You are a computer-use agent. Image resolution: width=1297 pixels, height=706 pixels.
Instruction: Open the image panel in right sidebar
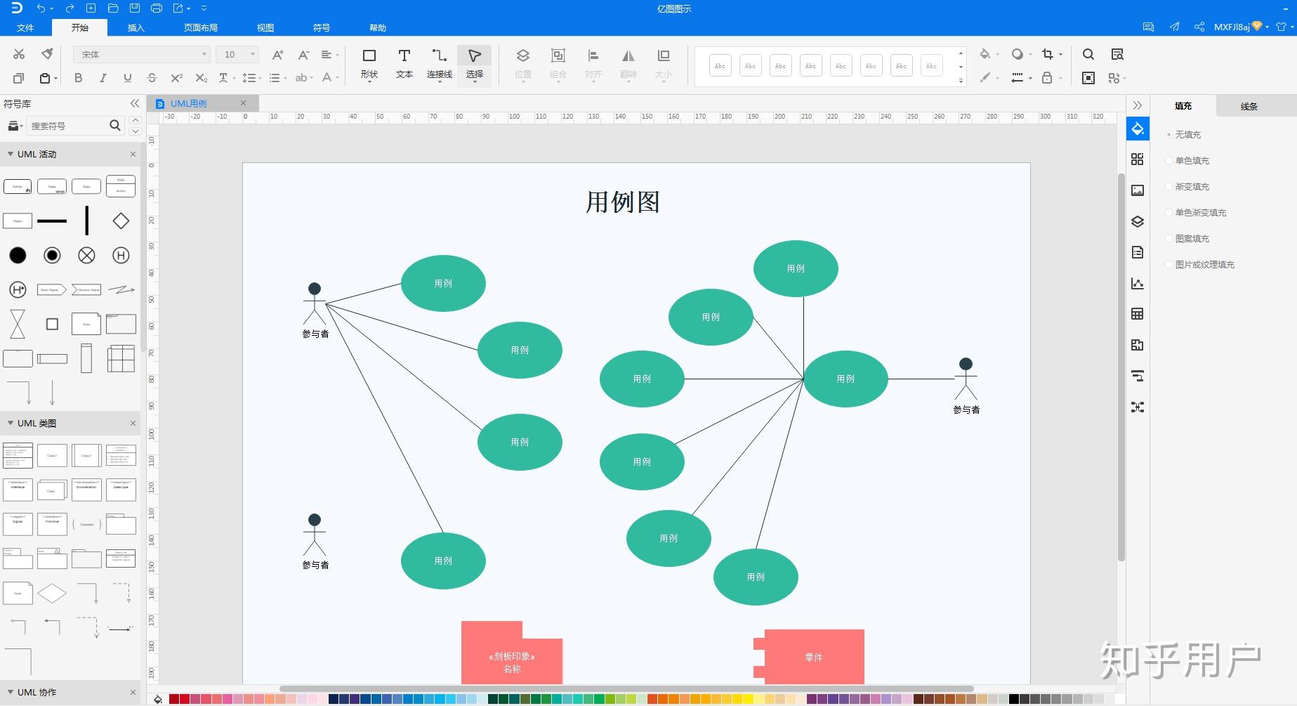(1138, 190)
